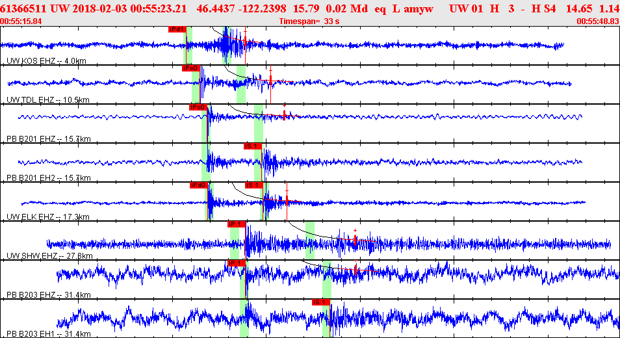Image resolution: width=620 pixels, height=338 pixels.
Task: Click the PB B201 EHZ channel label
Action: tap(49, 138)
